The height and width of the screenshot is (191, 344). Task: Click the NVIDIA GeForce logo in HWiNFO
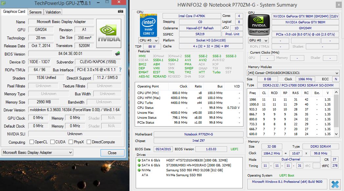click(259, 25)
